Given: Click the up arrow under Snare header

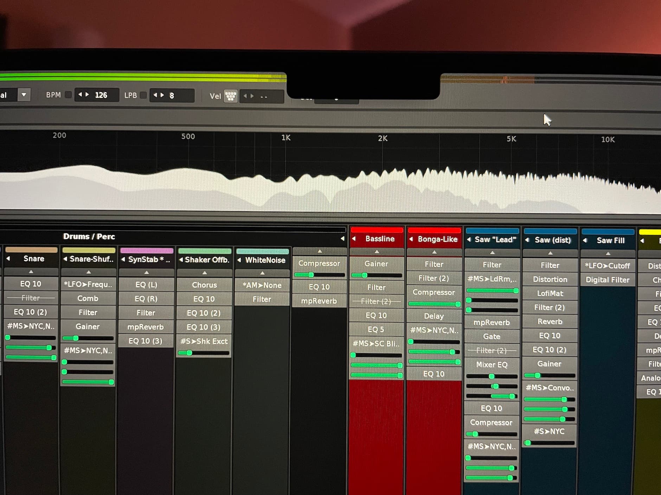Looking at the screenshot, I should coord(31,272).
